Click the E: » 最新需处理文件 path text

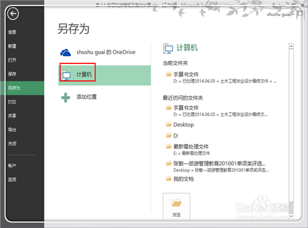click(192, 153)
